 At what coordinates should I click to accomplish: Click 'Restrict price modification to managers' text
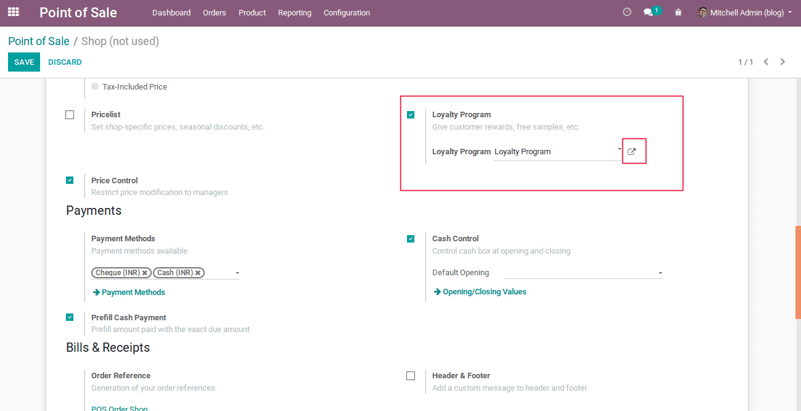tap(160, 193)
